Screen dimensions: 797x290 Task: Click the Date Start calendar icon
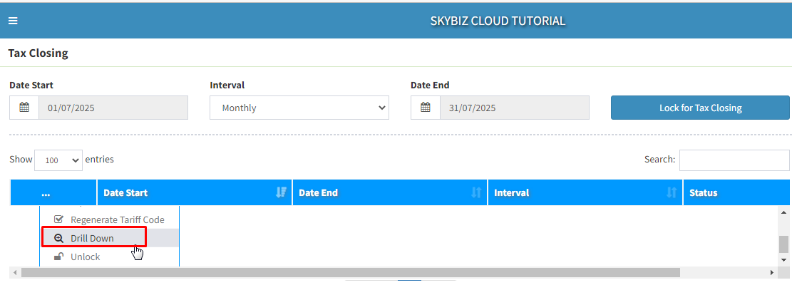[24, 108]
